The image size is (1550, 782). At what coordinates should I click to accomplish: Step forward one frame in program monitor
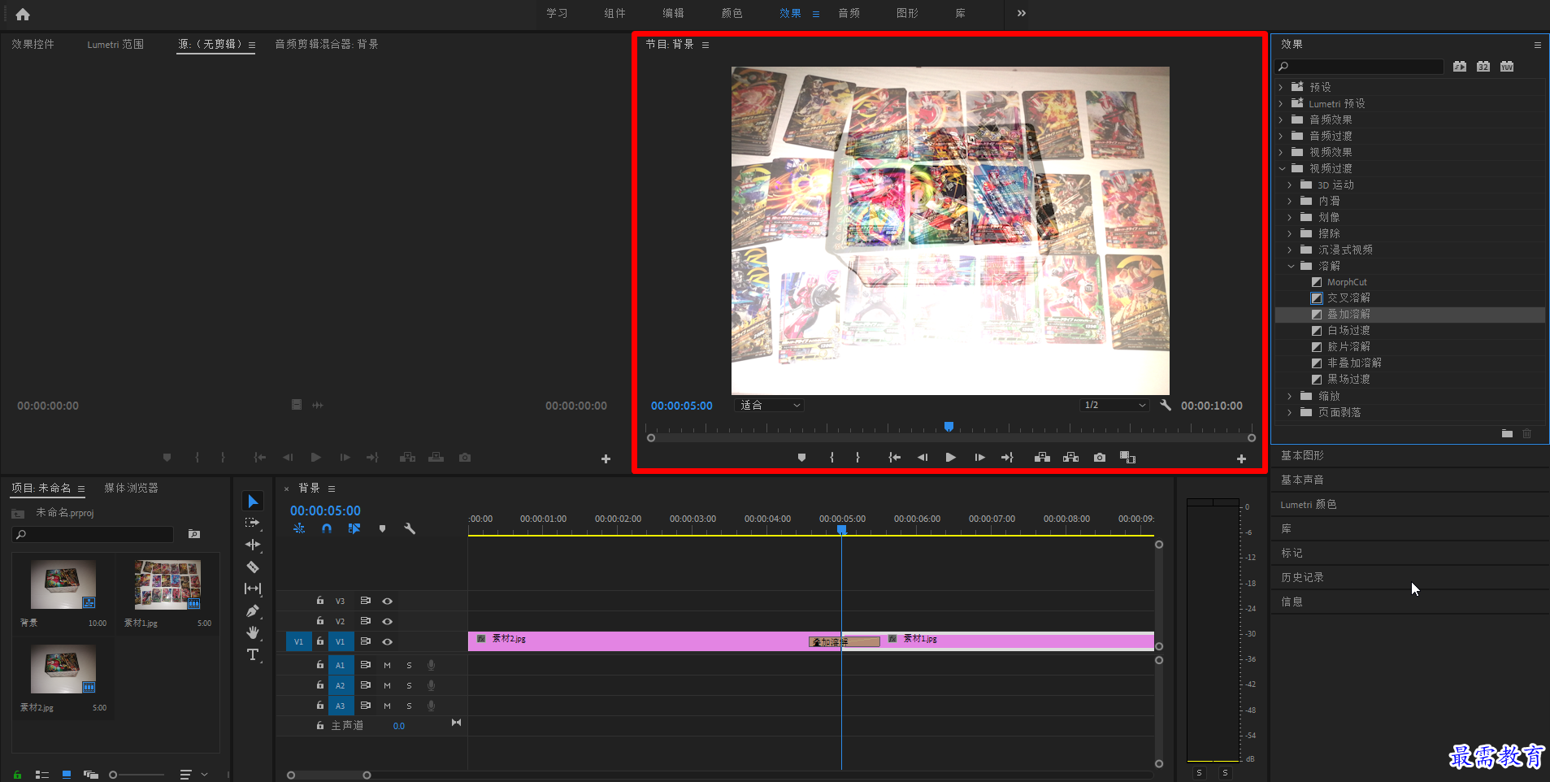(979, 458)
